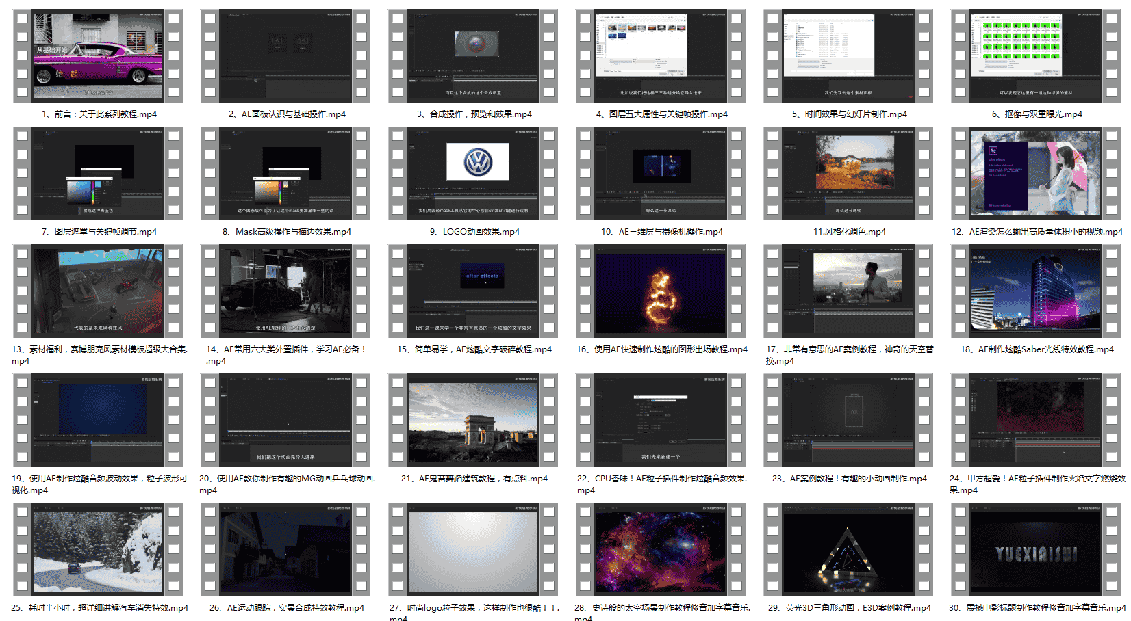
Task: Click thumbnail of 23、有趣的小动画制作.mp4
Action: 848,421
